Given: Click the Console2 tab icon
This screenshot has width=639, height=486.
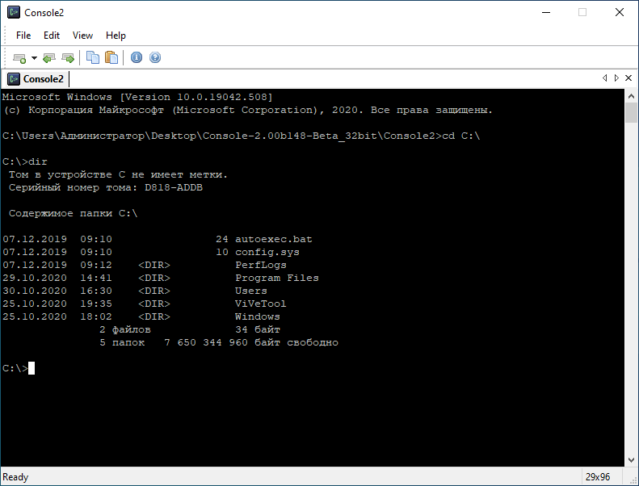Looking at the screenshot, I should pyautogui.click(x=14, y=78).
